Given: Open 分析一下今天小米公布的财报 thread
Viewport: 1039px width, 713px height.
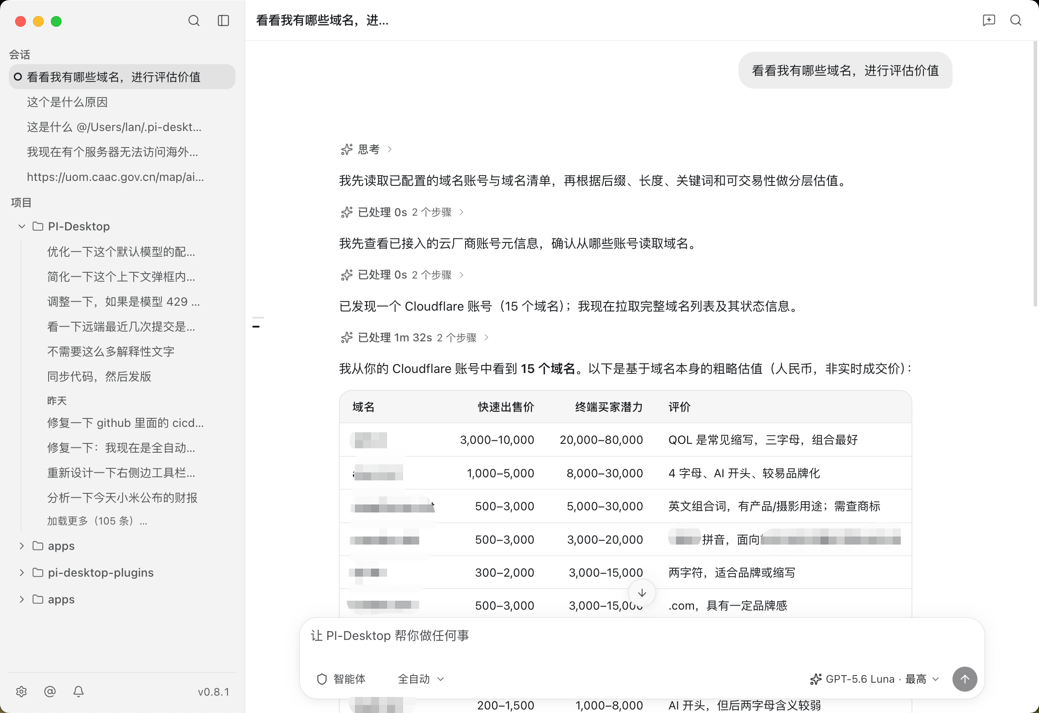Looking at the screenshot, I should pyautogui.click(x=123, y=498).
